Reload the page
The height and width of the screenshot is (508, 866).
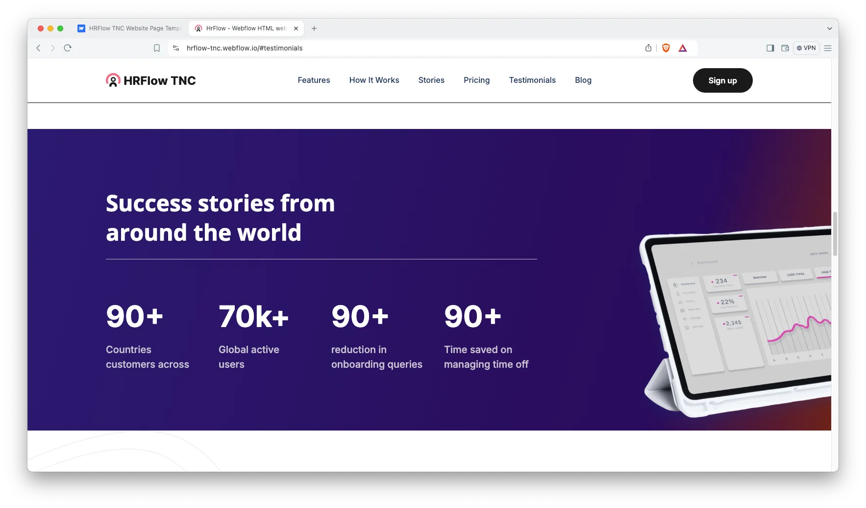68,48
